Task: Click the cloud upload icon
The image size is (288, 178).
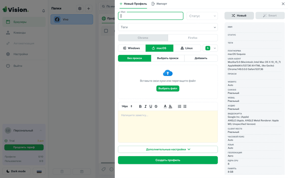Action: (x=168, y=73)
